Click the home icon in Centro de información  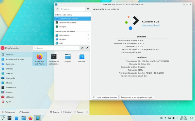coord(57,9)
